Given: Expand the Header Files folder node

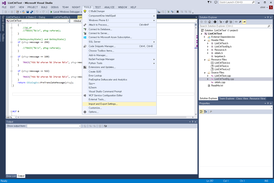Looking at the screenshot, I should pos(204,40).
